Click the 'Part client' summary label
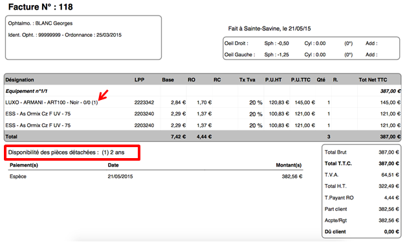 pyautogui.click(x=336, y=209)
